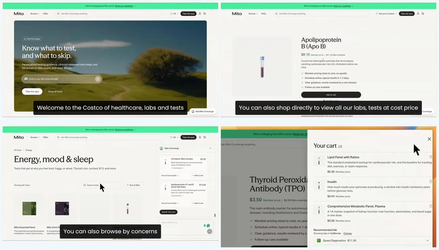This screenshot has height=250, width=439.
Task: Open FAQs on the homepage hero screen
Action: tap(45, 14)
